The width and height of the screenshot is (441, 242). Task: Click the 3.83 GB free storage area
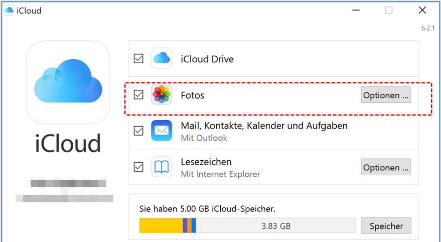[x=276, y=226]
